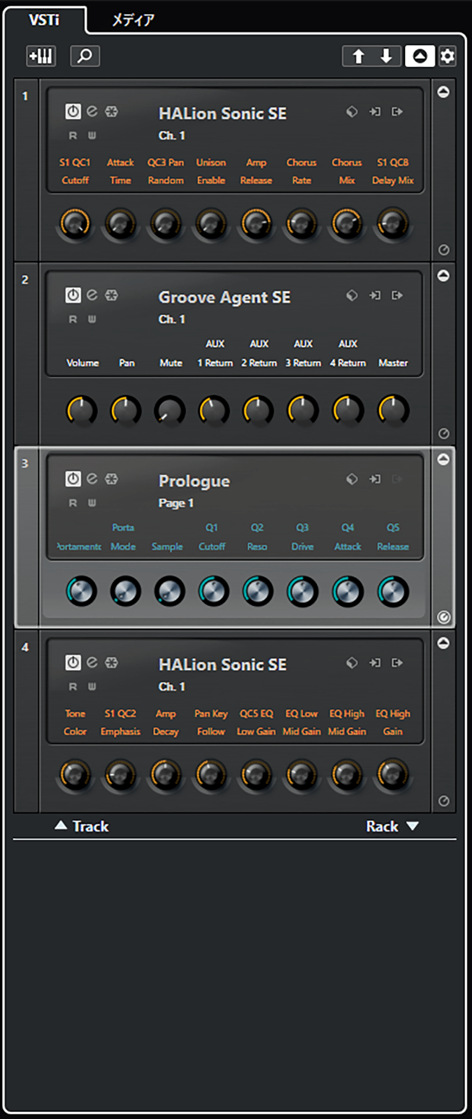This screenshot has height=1119, width=472.
Task: Toggle power for slot 1 HALion Sonic SE
Action: [73, 111]
